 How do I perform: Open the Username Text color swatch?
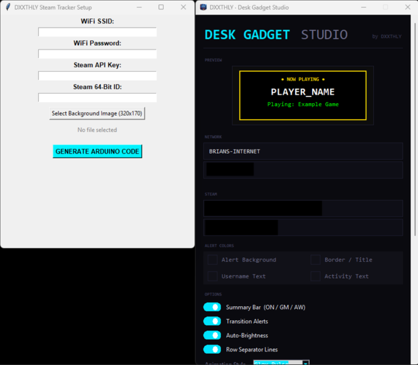[x=212, y=276]
